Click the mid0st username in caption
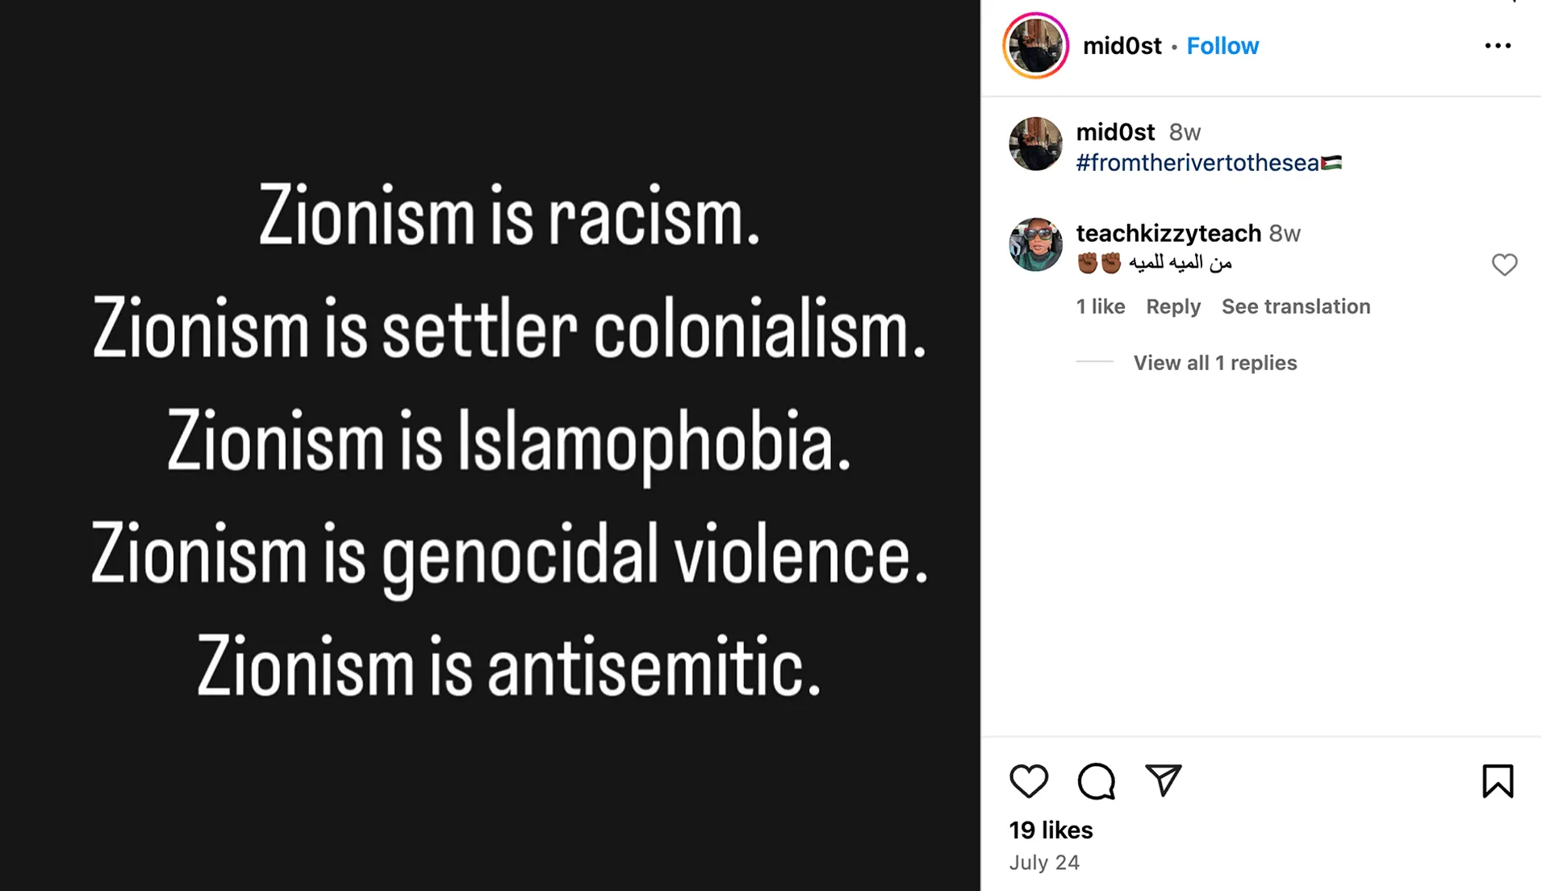Viewport: 1542px width, 891px height. (x=1115, y=131)
